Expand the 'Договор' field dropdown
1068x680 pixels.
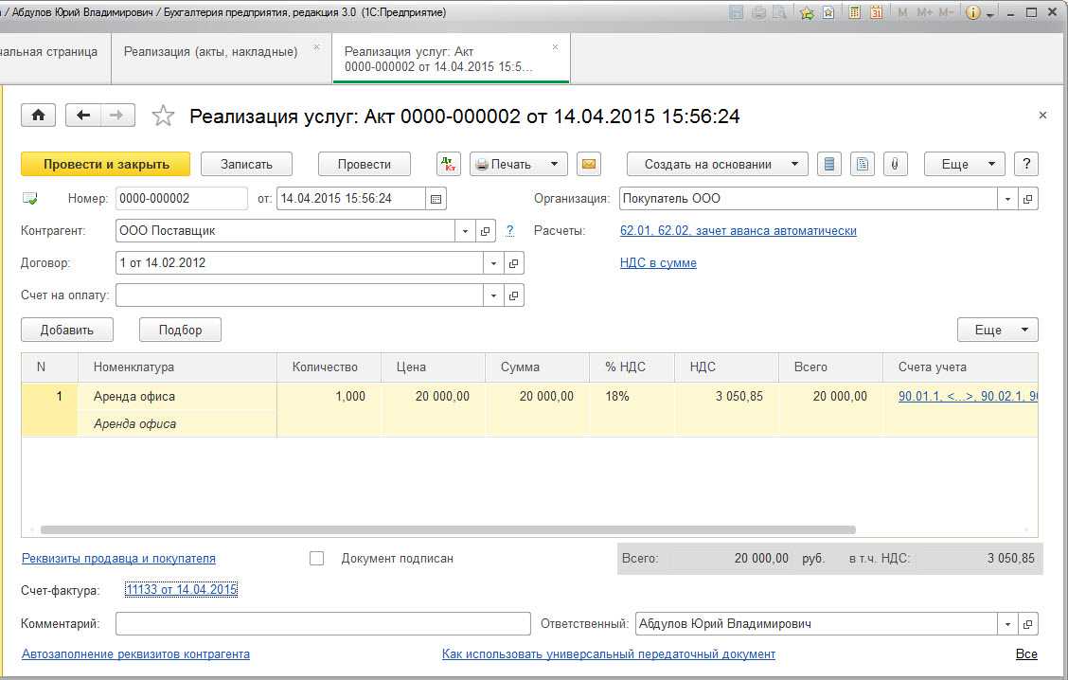[493, 263]
